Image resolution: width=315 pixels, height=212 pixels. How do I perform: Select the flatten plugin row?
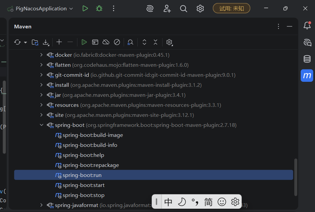pos(154,65)
